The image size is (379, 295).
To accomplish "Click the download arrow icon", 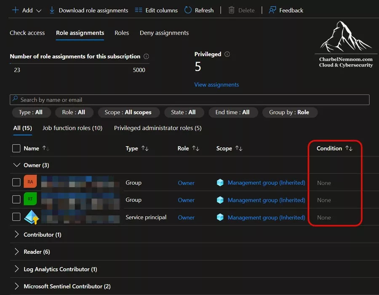I will (x=52, y=10).
